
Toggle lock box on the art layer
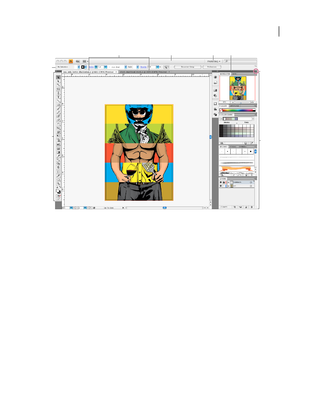pyautogui.click(x=224, y=186)
